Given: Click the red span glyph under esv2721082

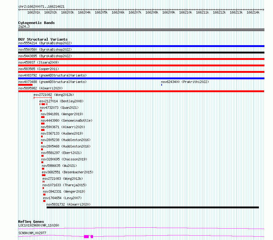Looking at the screenshot, I should 43,98.
